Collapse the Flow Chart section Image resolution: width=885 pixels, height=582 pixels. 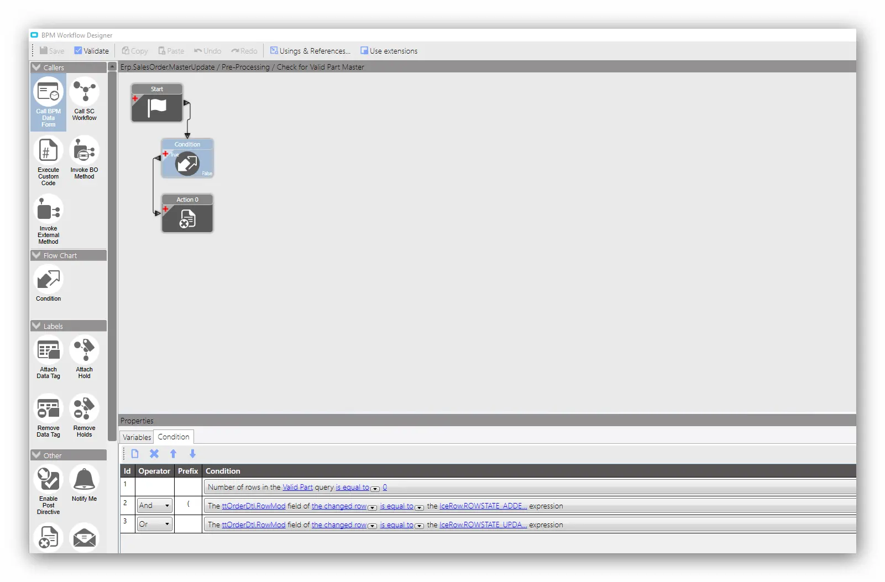(36, 255)
